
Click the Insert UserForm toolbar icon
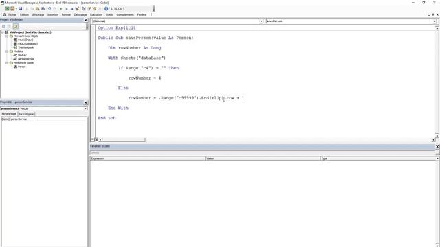12,9
